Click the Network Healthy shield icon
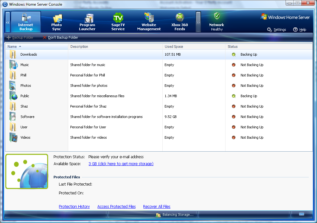This screenshot has width=317, height=223. click(x=217, y=15)
